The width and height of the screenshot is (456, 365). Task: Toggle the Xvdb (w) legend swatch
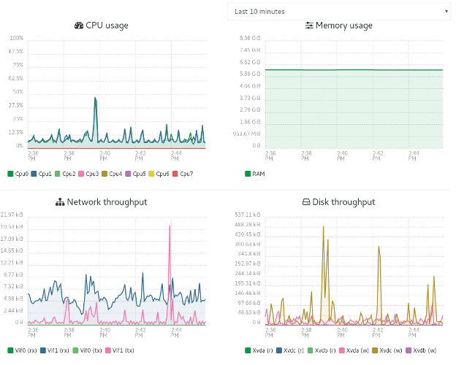(408, 350)
